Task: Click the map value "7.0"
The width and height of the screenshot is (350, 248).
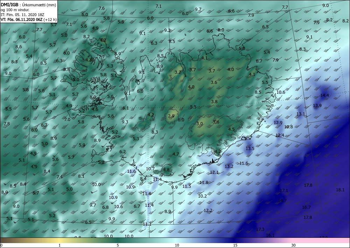Action: point(67,120)
